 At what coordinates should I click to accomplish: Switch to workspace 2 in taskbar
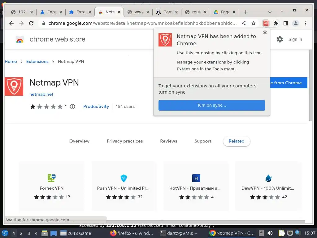coord(21,233)
